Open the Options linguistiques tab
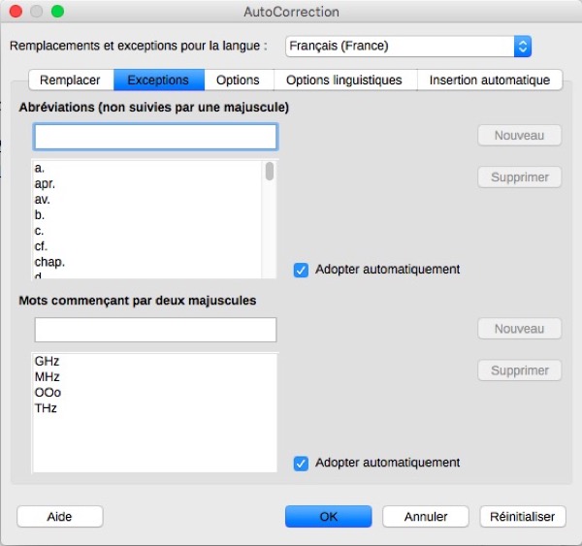Image resolution: width=582 pixels, height=546 pixels. coord(344,80)
